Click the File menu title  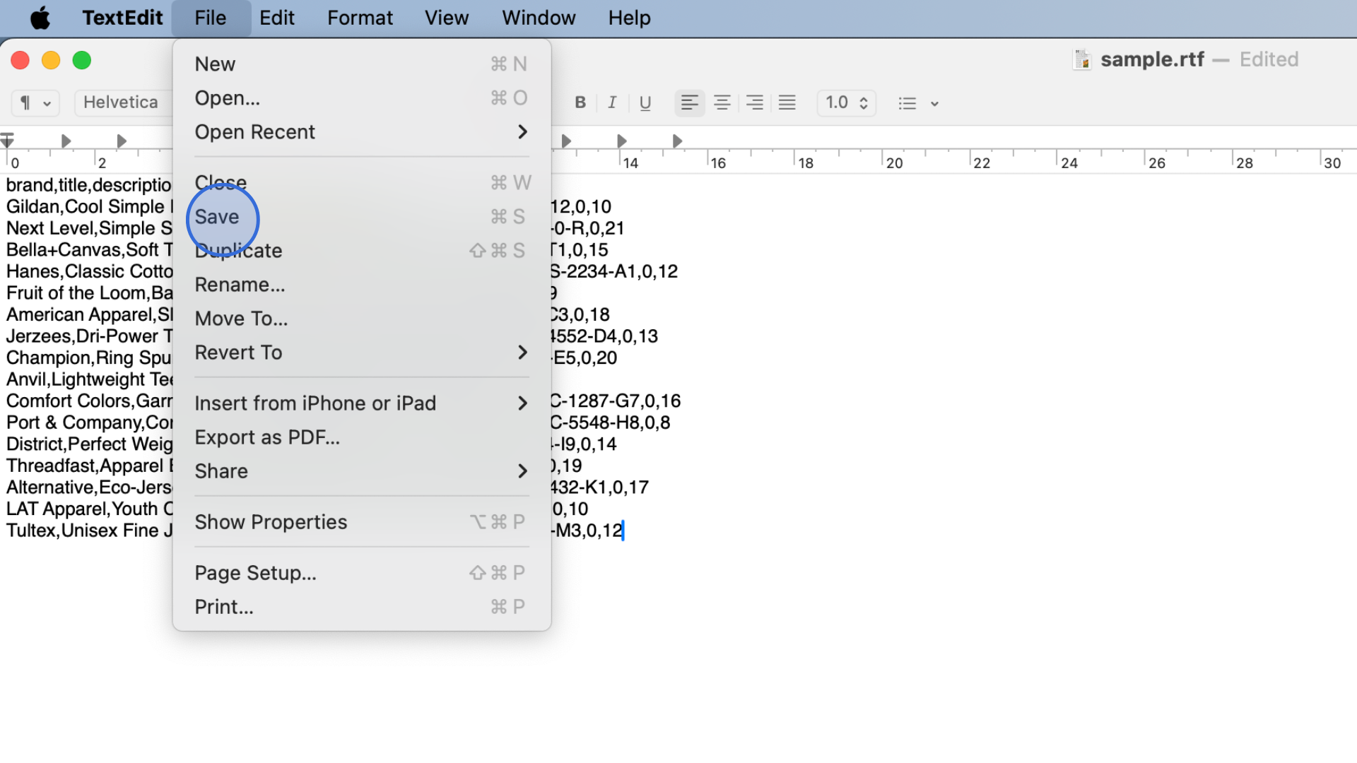(x=211, y=18)
